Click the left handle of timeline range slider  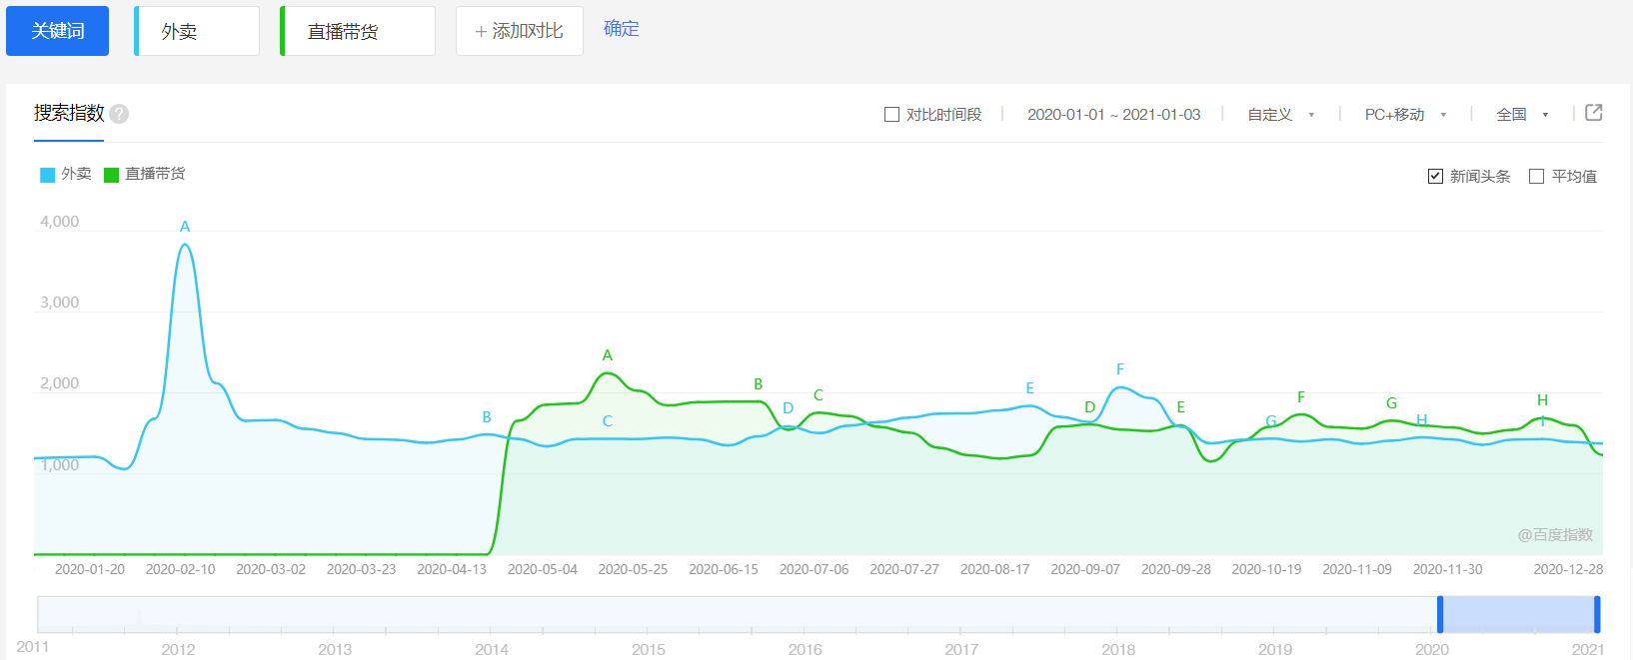pos(1440,614)
